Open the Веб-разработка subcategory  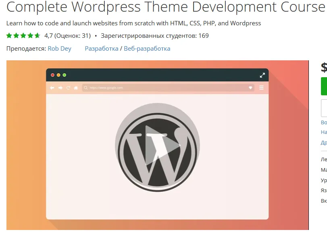click(x=147, y=49)
